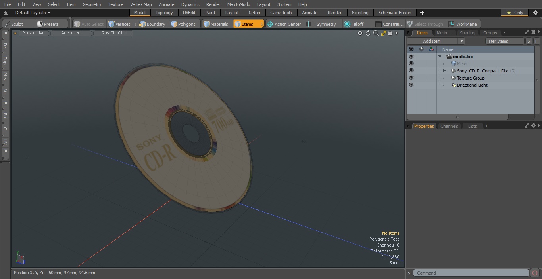Open the Default Layouts dropdown
Screen dimensions: 542x279
coord(33,13)
